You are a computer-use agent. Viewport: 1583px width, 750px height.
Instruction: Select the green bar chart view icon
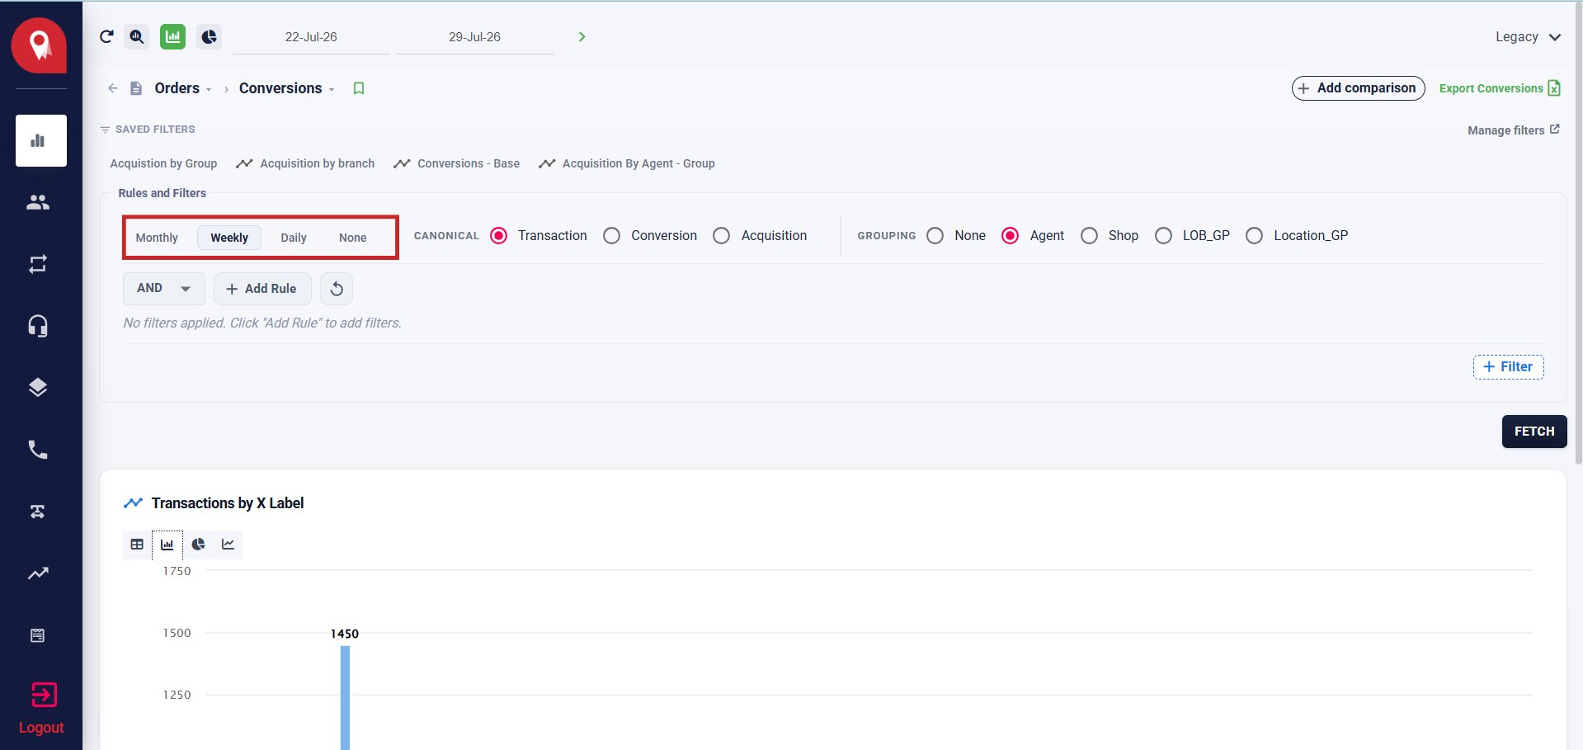tap(172, 36)
